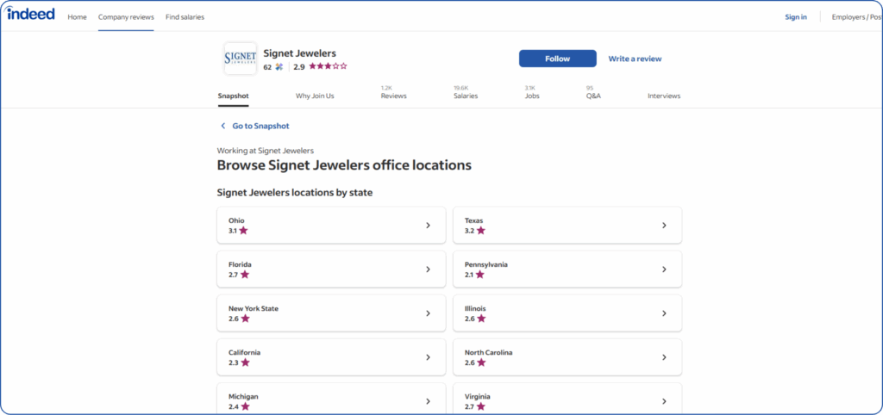
Task: Click the star rating beside 2.9
Action: click(x=328, y=66)
